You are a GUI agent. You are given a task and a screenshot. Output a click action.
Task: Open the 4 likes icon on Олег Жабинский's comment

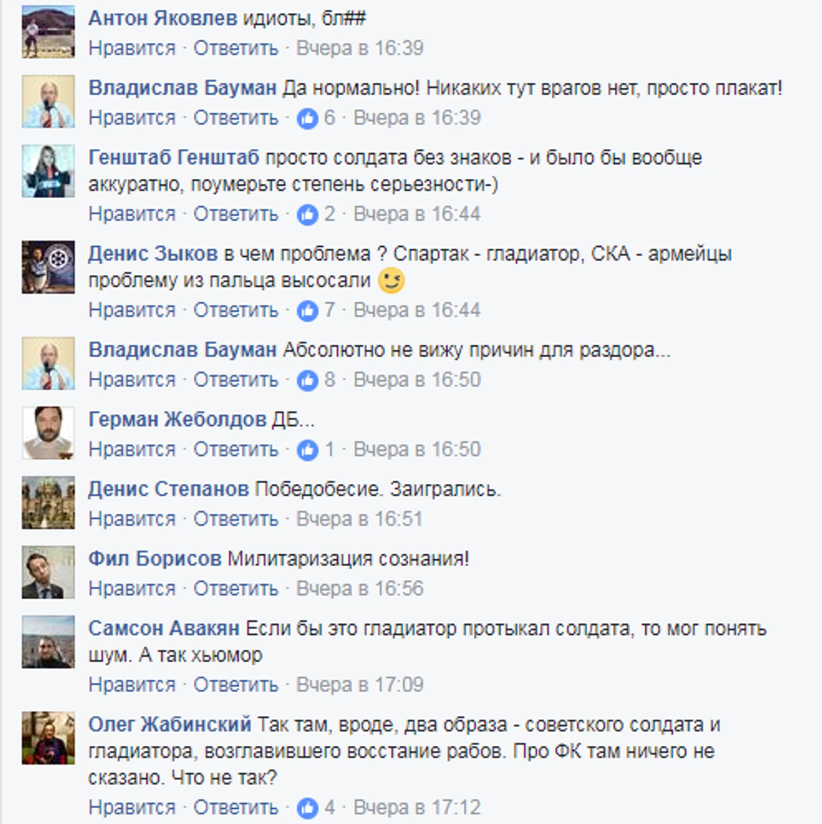tap(307, 808)
